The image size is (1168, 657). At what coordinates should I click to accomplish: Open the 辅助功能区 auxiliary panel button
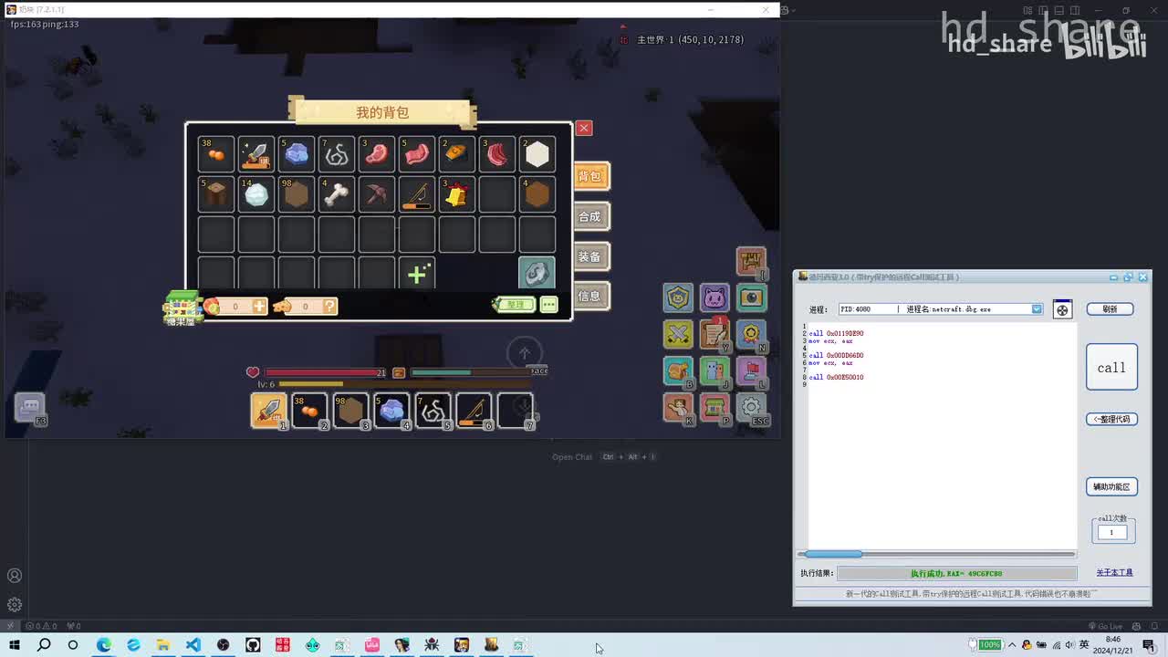pyautogui.click(x=1111, y=486)
